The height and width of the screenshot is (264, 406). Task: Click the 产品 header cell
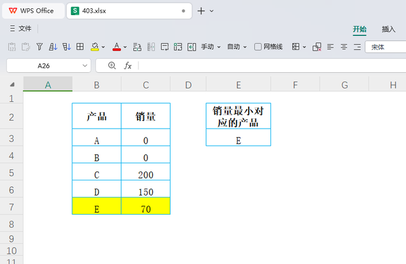[x=96, y=116]
